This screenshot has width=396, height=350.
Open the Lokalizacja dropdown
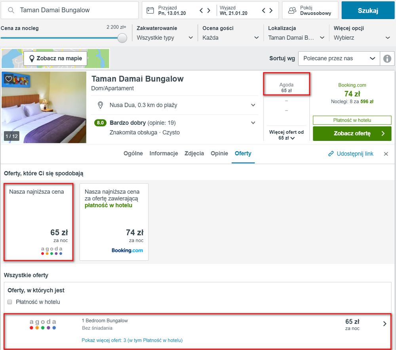point(296,38)
